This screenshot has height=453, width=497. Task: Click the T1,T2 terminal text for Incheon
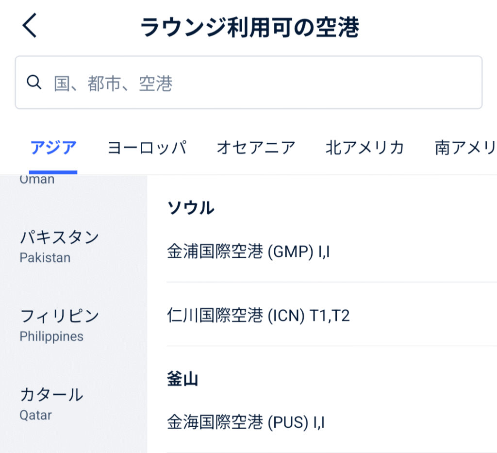click(x=330, y=316)
